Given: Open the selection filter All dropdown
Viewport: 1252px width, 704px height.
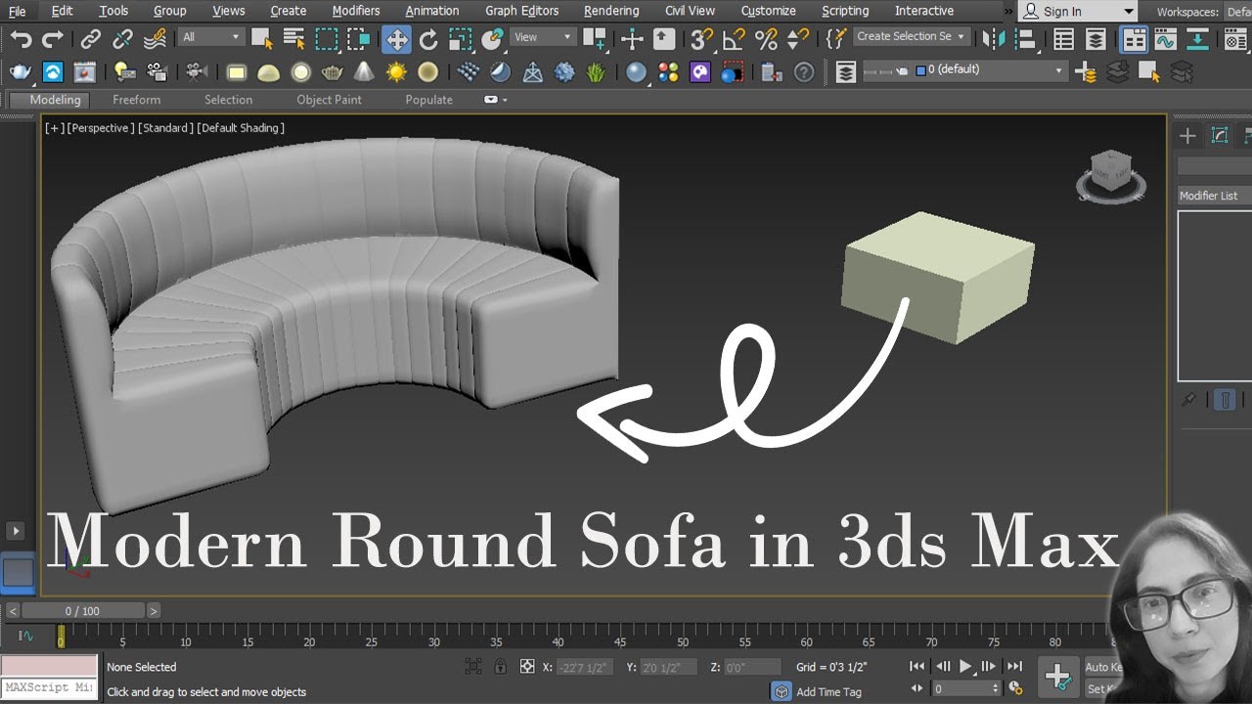Looking at the screenshot, I should pos(210,37).
